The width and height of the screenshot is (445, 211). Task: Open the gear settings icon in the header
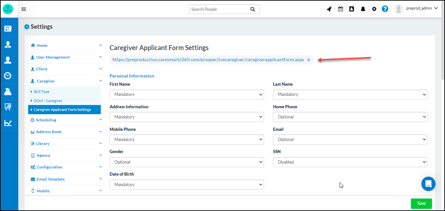click(x=374, y=9)
